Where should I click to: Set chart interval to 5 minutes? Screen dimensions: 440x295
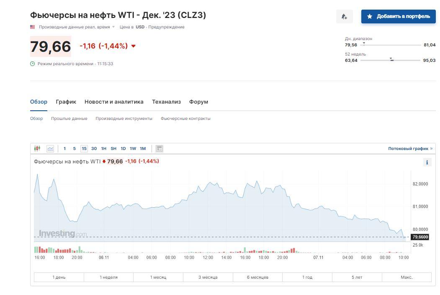pos(75,148)
